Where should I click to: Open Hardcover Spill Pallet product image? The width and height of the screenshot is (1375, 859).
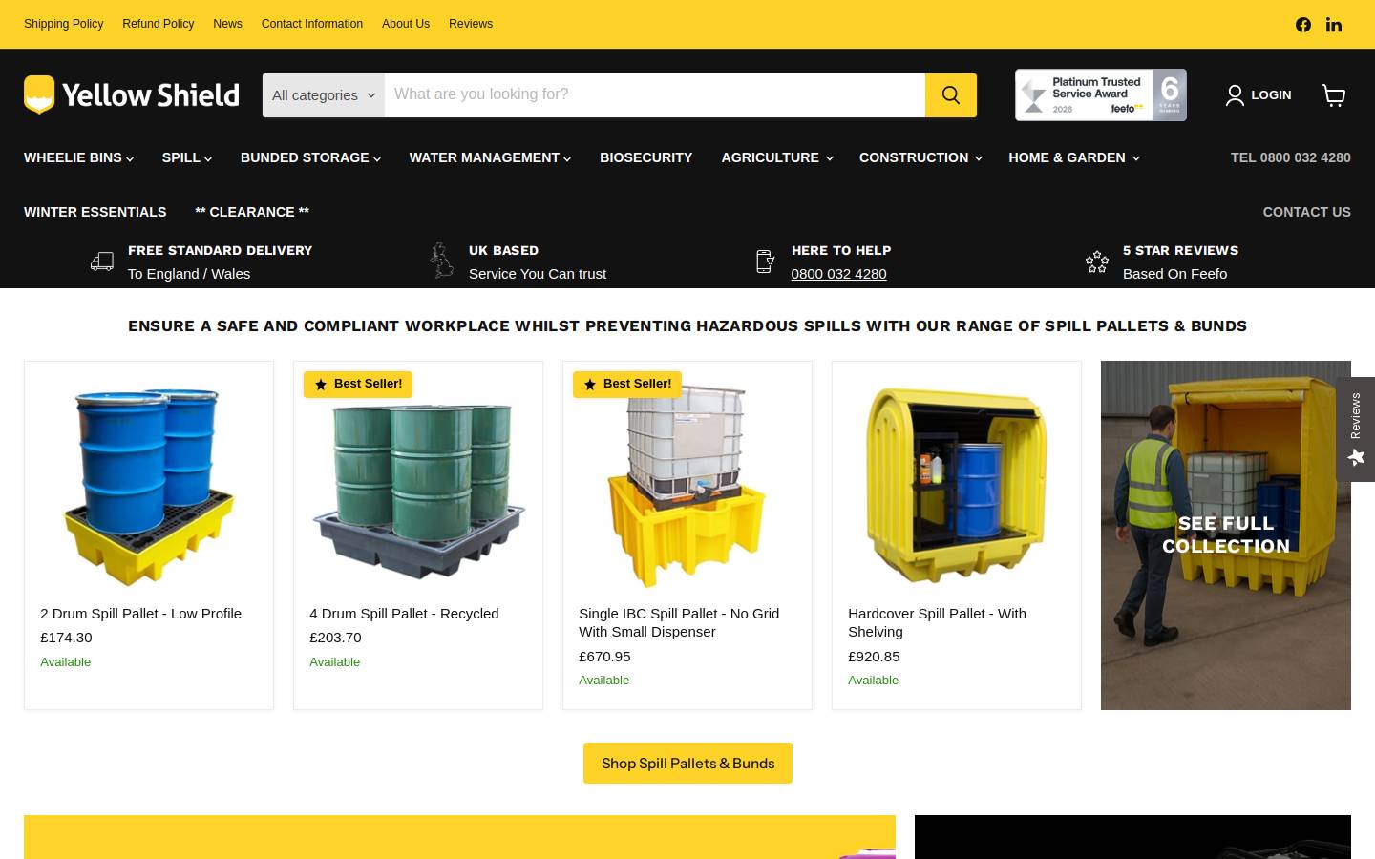(957, 485)
